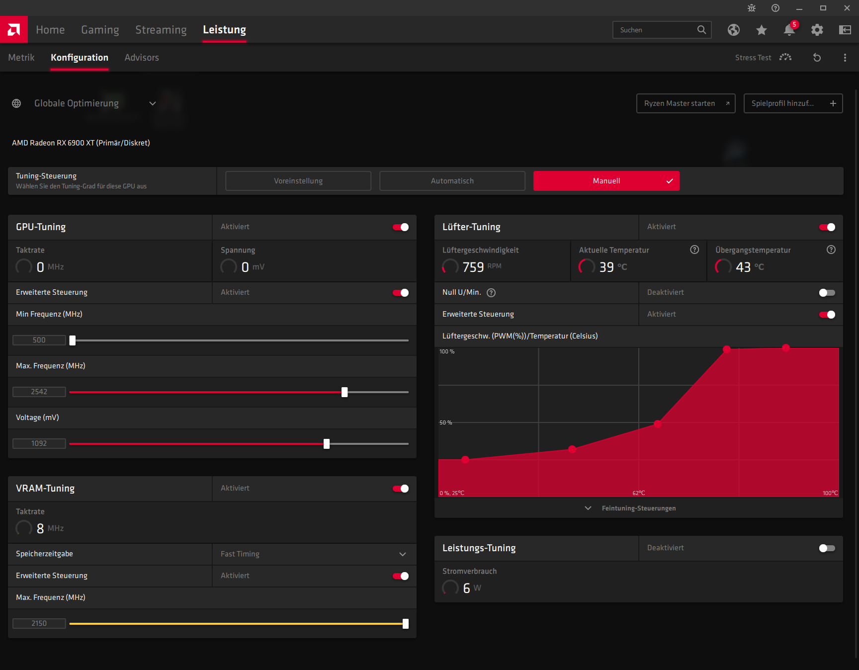Click the fan curve point at 50%
859x670 pixels.
click(x=658, y=424)
